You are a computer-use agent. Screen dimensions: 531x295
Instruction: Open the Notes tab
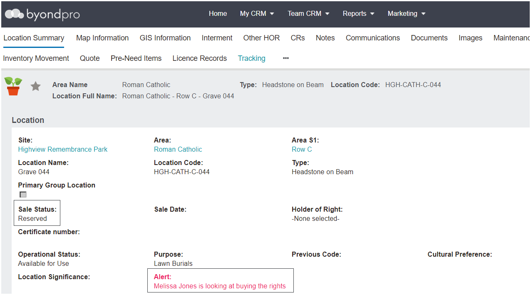click(325, 38)
